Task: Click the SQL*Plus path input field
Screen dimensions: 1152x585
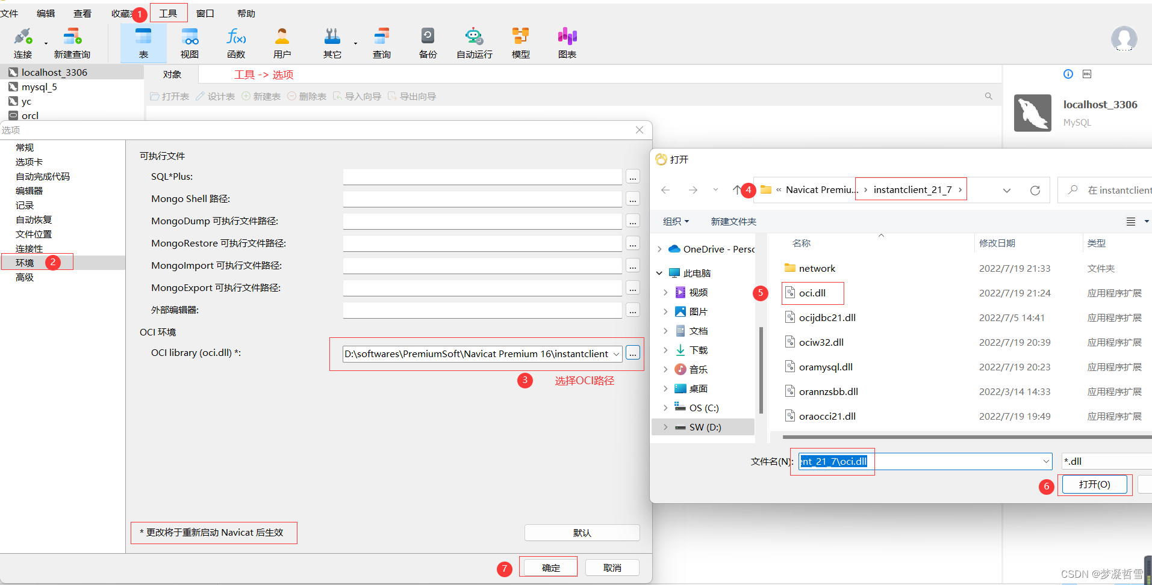Action: point(482,177)
